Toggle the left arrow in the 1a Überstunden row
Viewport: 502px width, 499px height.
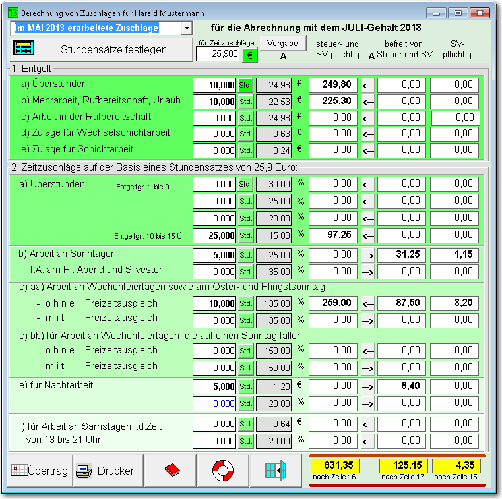pos(368,86)
